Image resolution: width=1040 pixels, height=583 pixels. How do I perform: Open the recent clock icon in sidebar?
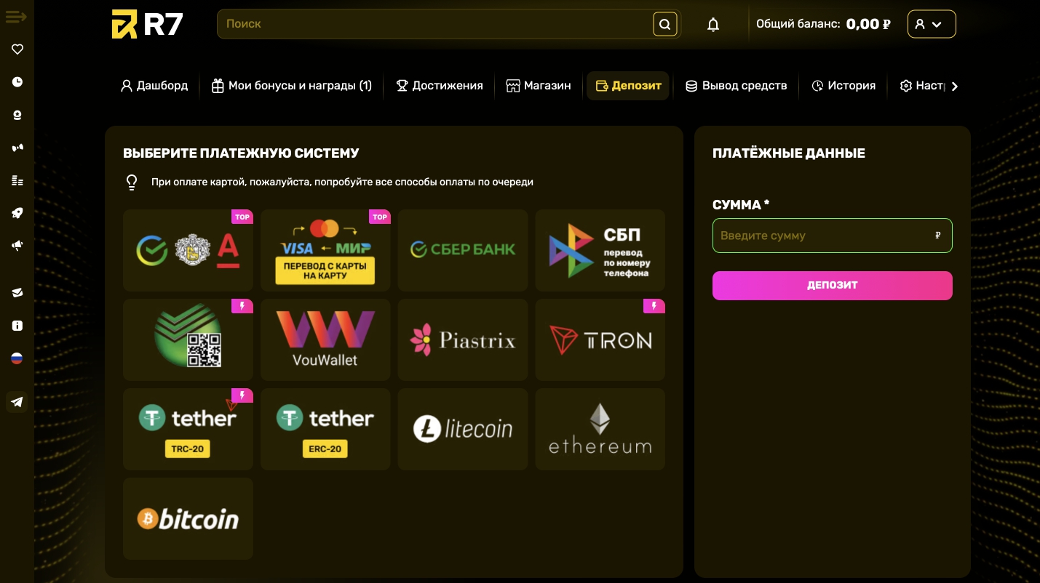[17, 82]
